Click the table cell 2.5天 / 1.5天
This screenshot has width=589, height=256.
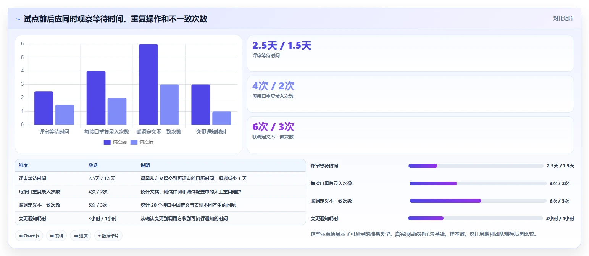point(102,178)
